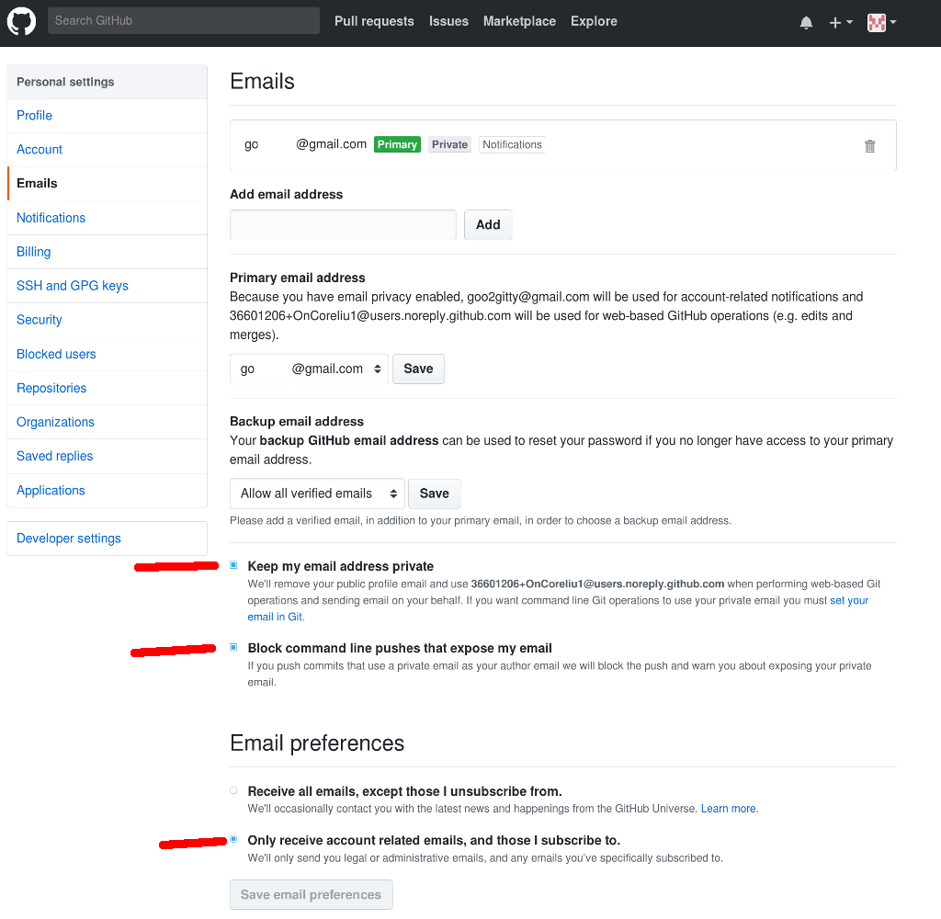Open the plus create-new menu
Screen dimensions: 941x919
coord(840,22)
